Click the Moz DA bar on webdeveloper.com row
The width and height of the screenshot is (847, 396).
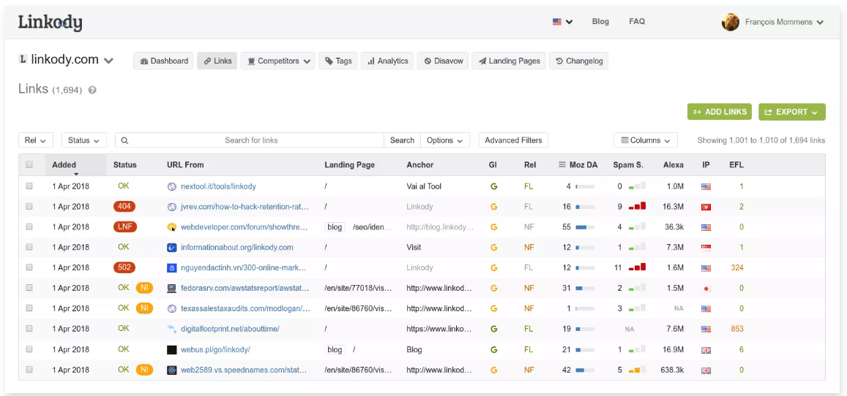pyautogui.click(x=585, y=227)
